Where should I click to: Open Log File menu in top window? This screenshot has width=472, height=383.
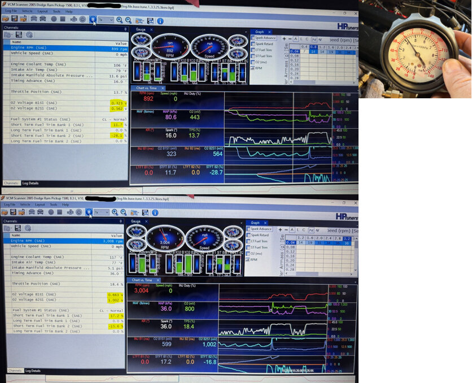click(12, 11)
